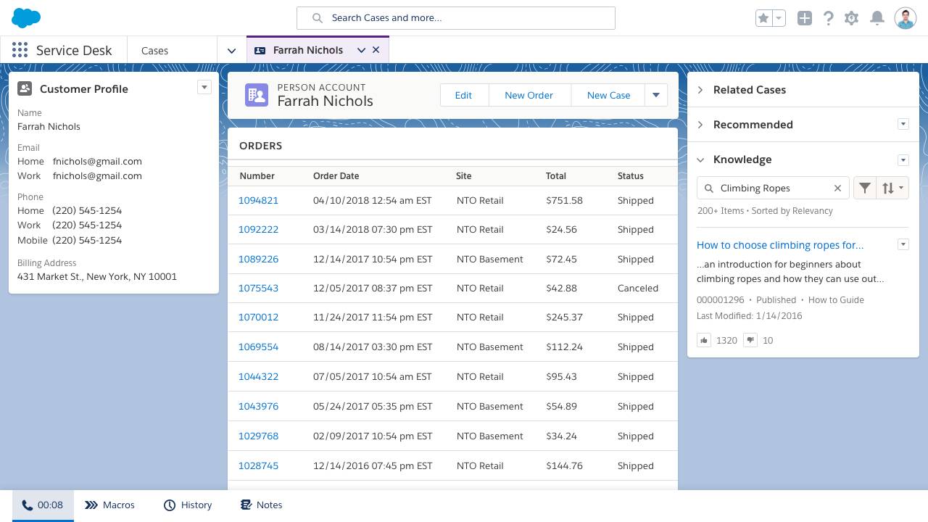Expand the Cases navigation dropdown chevron
928x522 pixels.
tap(231, 50)
